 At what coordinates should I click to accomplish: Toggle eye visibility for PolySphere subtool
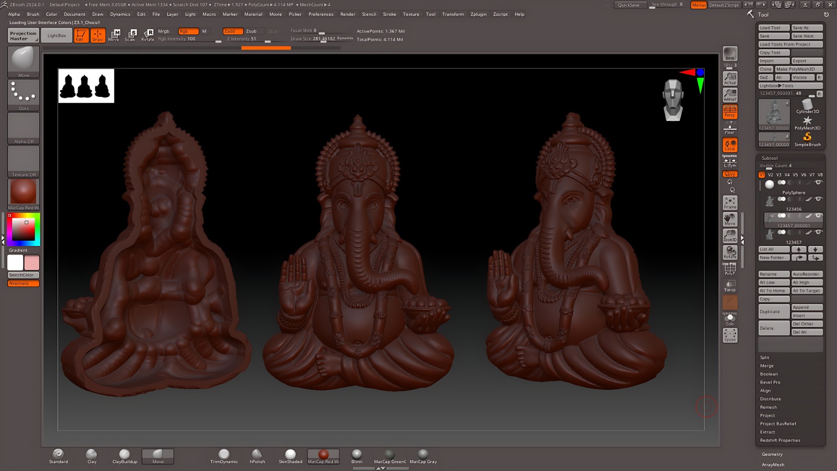819,182
